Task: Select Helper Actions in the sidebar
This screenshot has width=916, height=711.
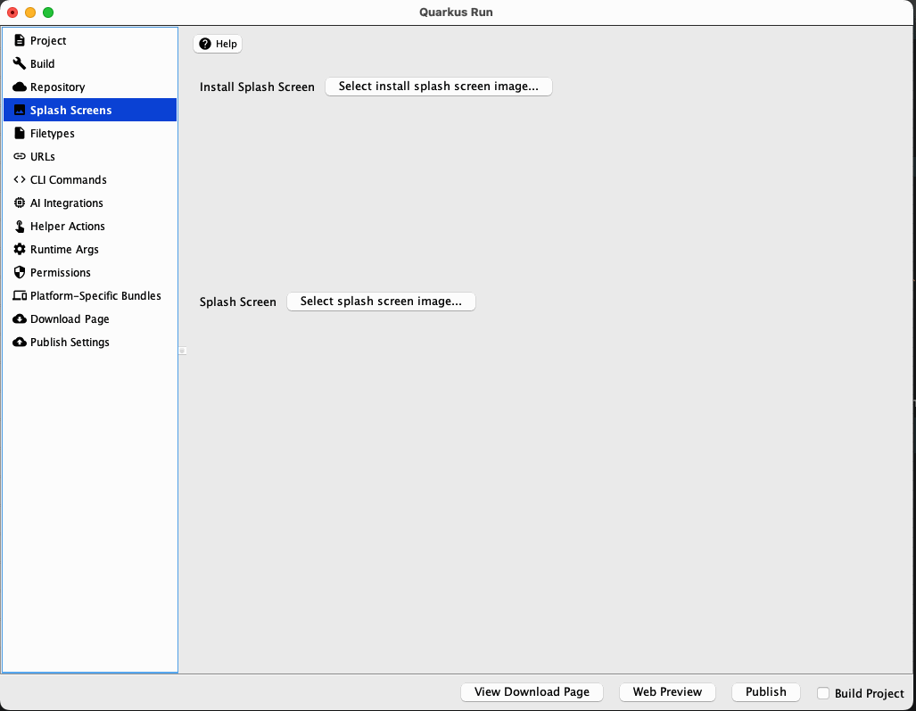Action: pos(90,226)
